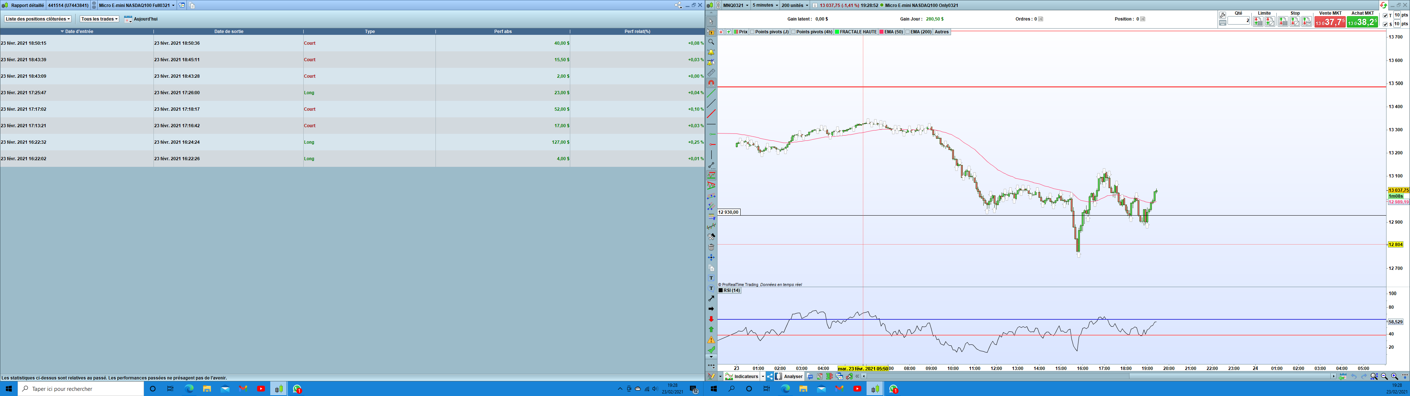
Task: Click the Qté quantity input field
Action: click(x=1238, y=21)
